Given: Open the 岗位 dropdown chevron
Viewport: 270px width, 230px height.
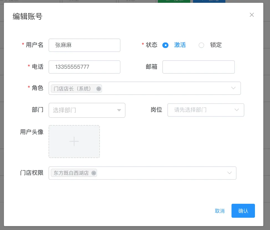Looking at the screenshot, I should pos(237,110).
